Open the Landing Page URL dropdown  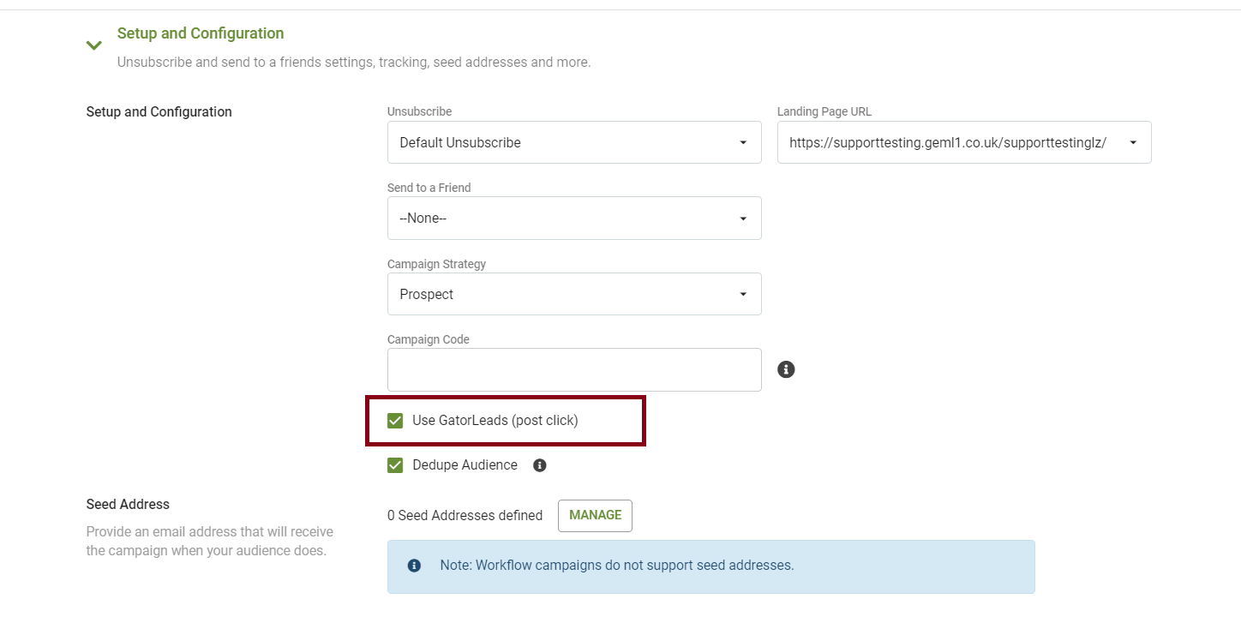[x=964, y=142]
